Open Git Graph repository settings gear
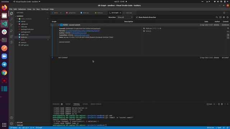Viewport: 230px width, 129px height. (x=224, y=17)
